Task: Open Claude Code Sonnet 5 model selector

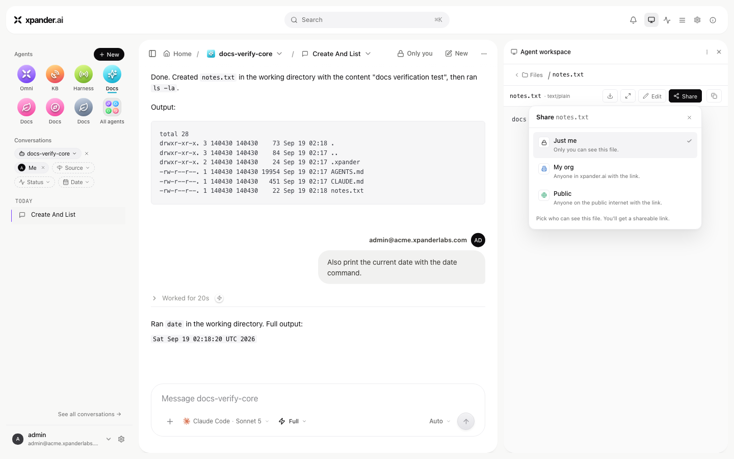Action: coord(226,421)
